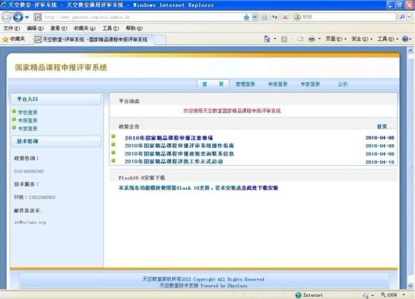Open the 收藏夹 menu in menu bar
Screen dimensions: 415x299
pyautogui.click(x=84, y=28)
